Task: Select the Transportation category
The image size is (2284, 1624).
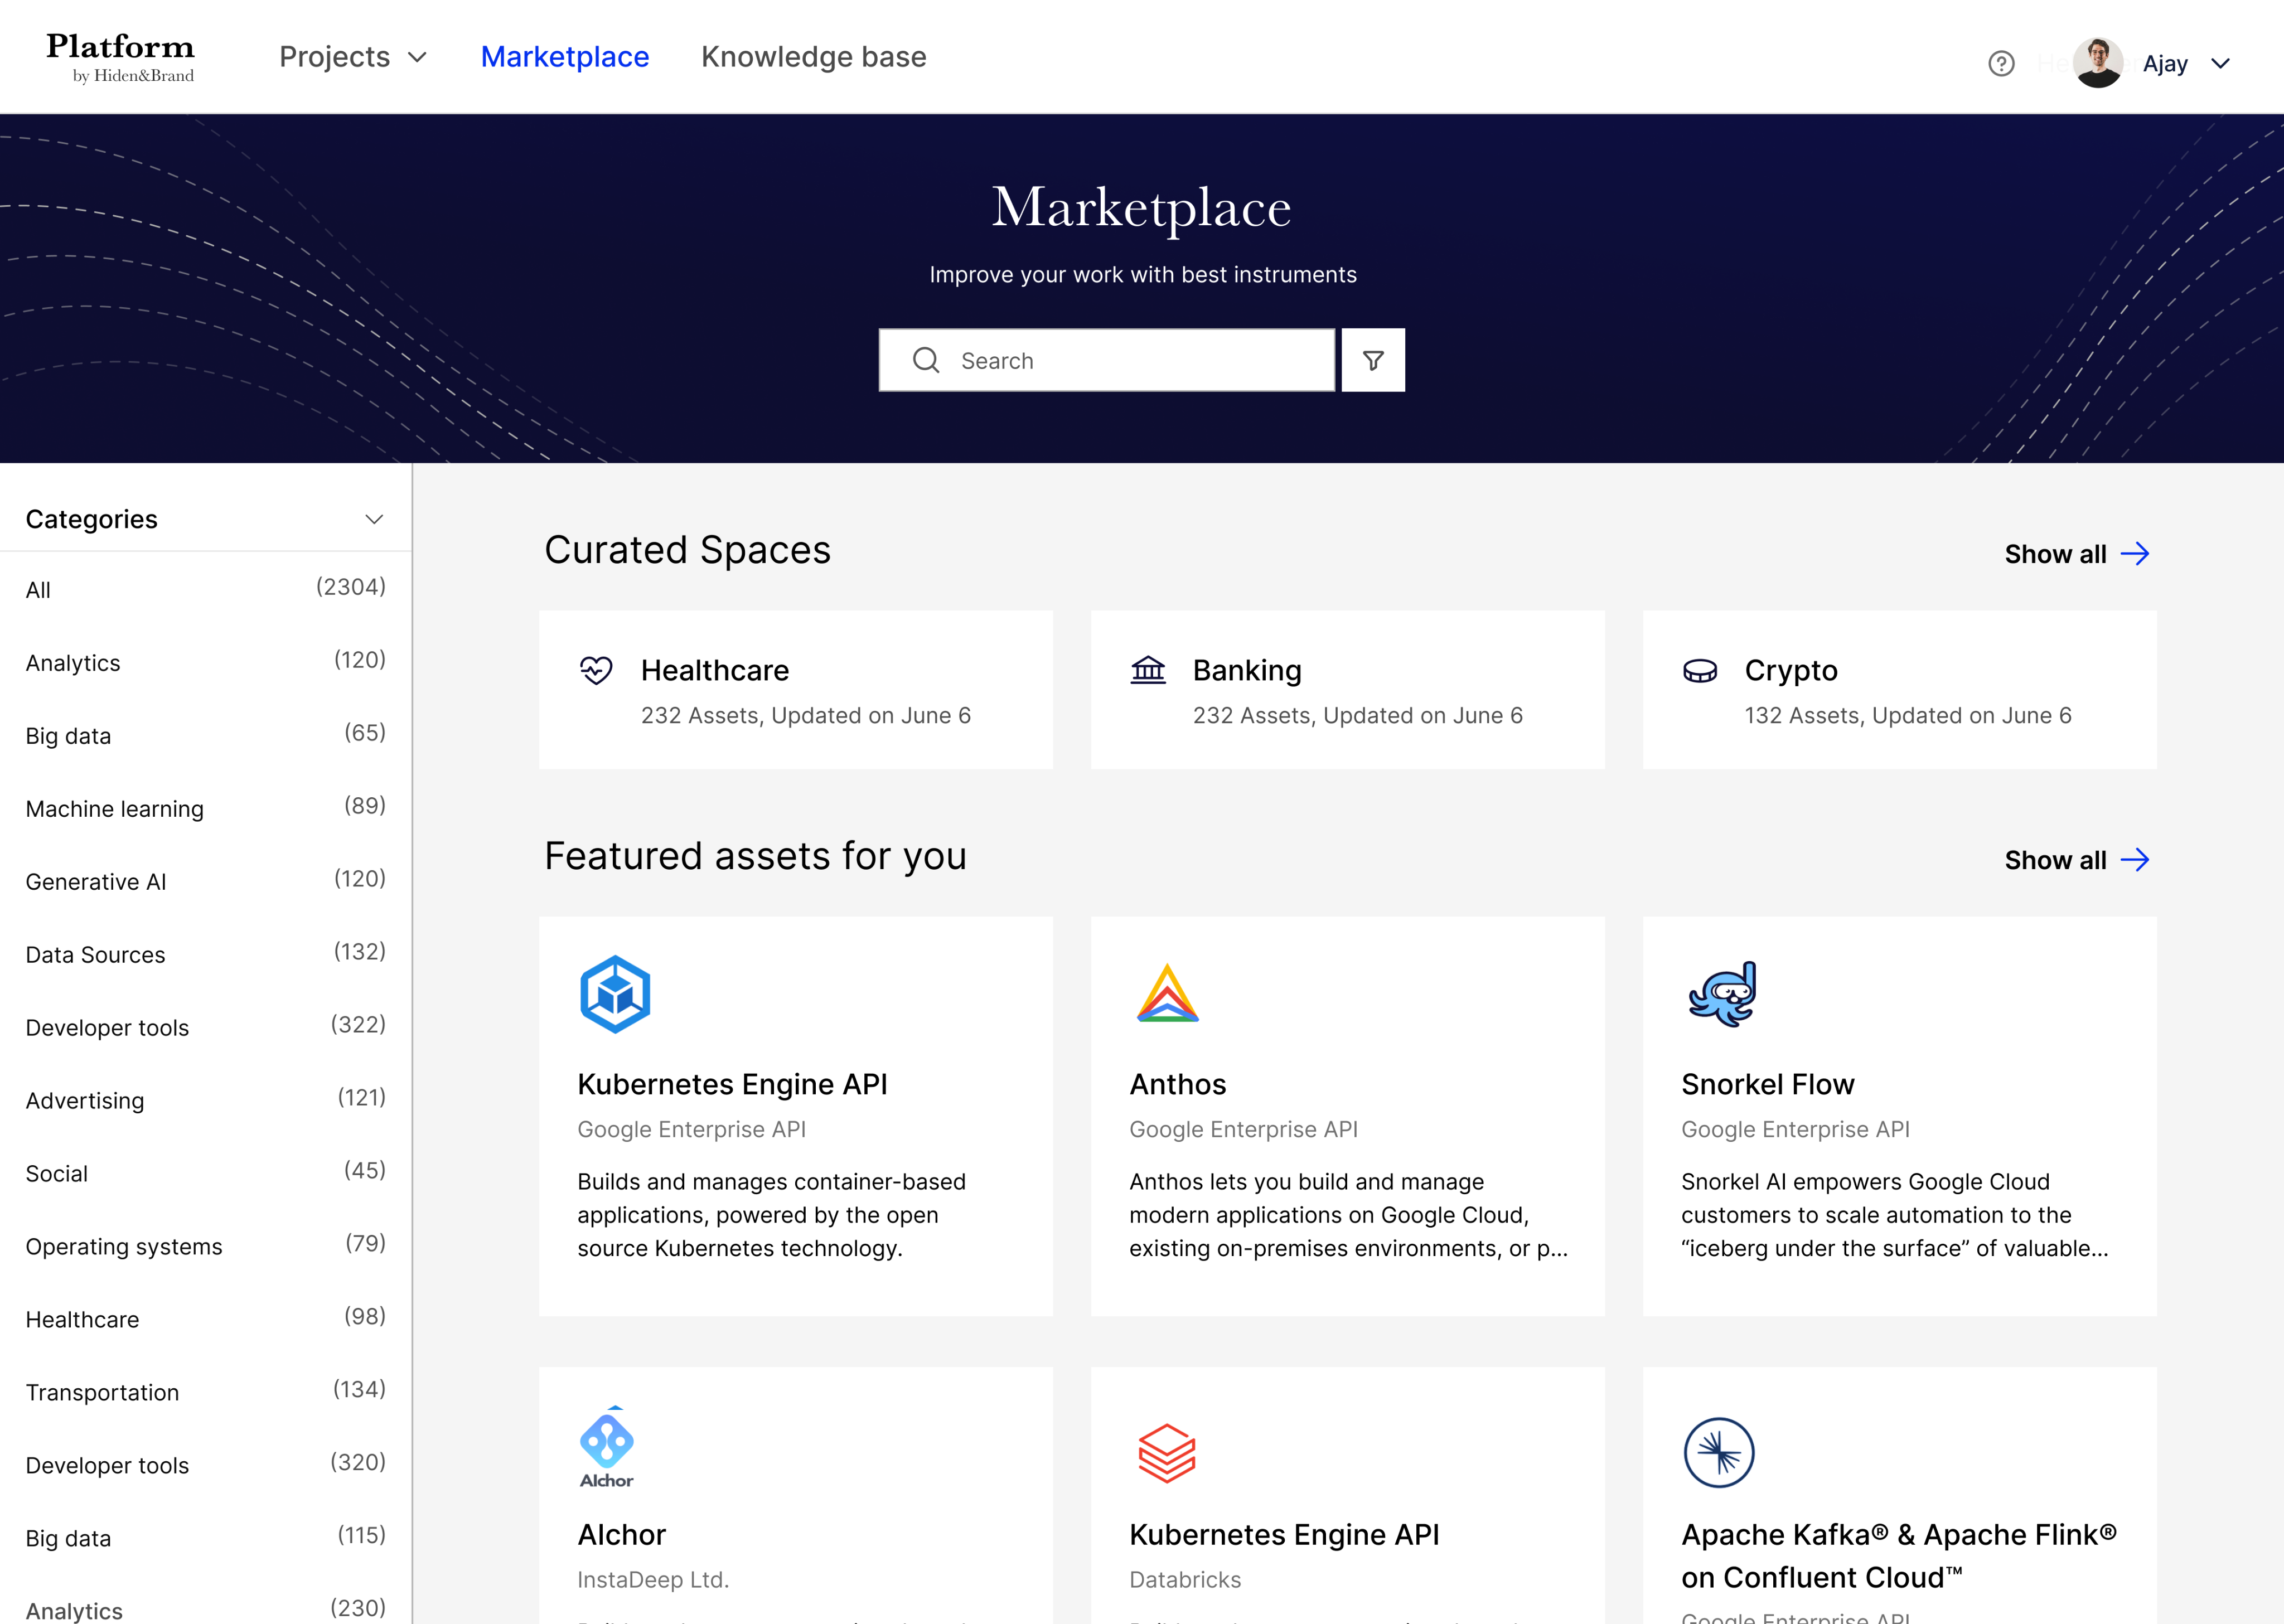Action: (x=206, y=1392)
